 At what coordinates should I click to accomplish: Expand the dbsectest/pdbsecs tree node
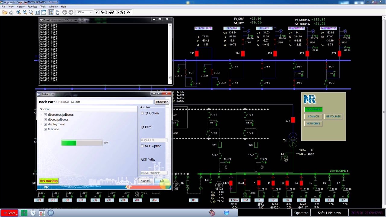click(42, 115)
